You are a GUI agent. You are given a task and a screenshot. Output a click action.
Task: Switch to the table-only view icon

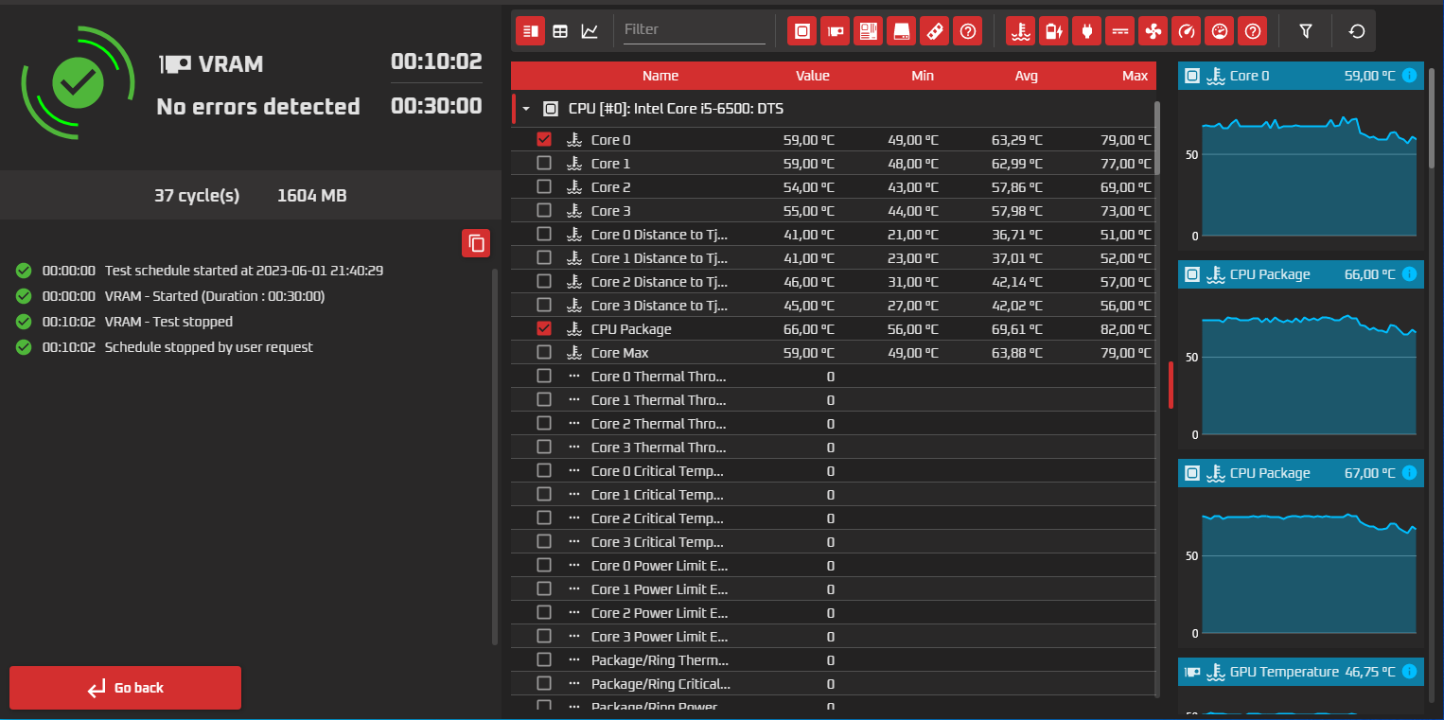[560, 31]
